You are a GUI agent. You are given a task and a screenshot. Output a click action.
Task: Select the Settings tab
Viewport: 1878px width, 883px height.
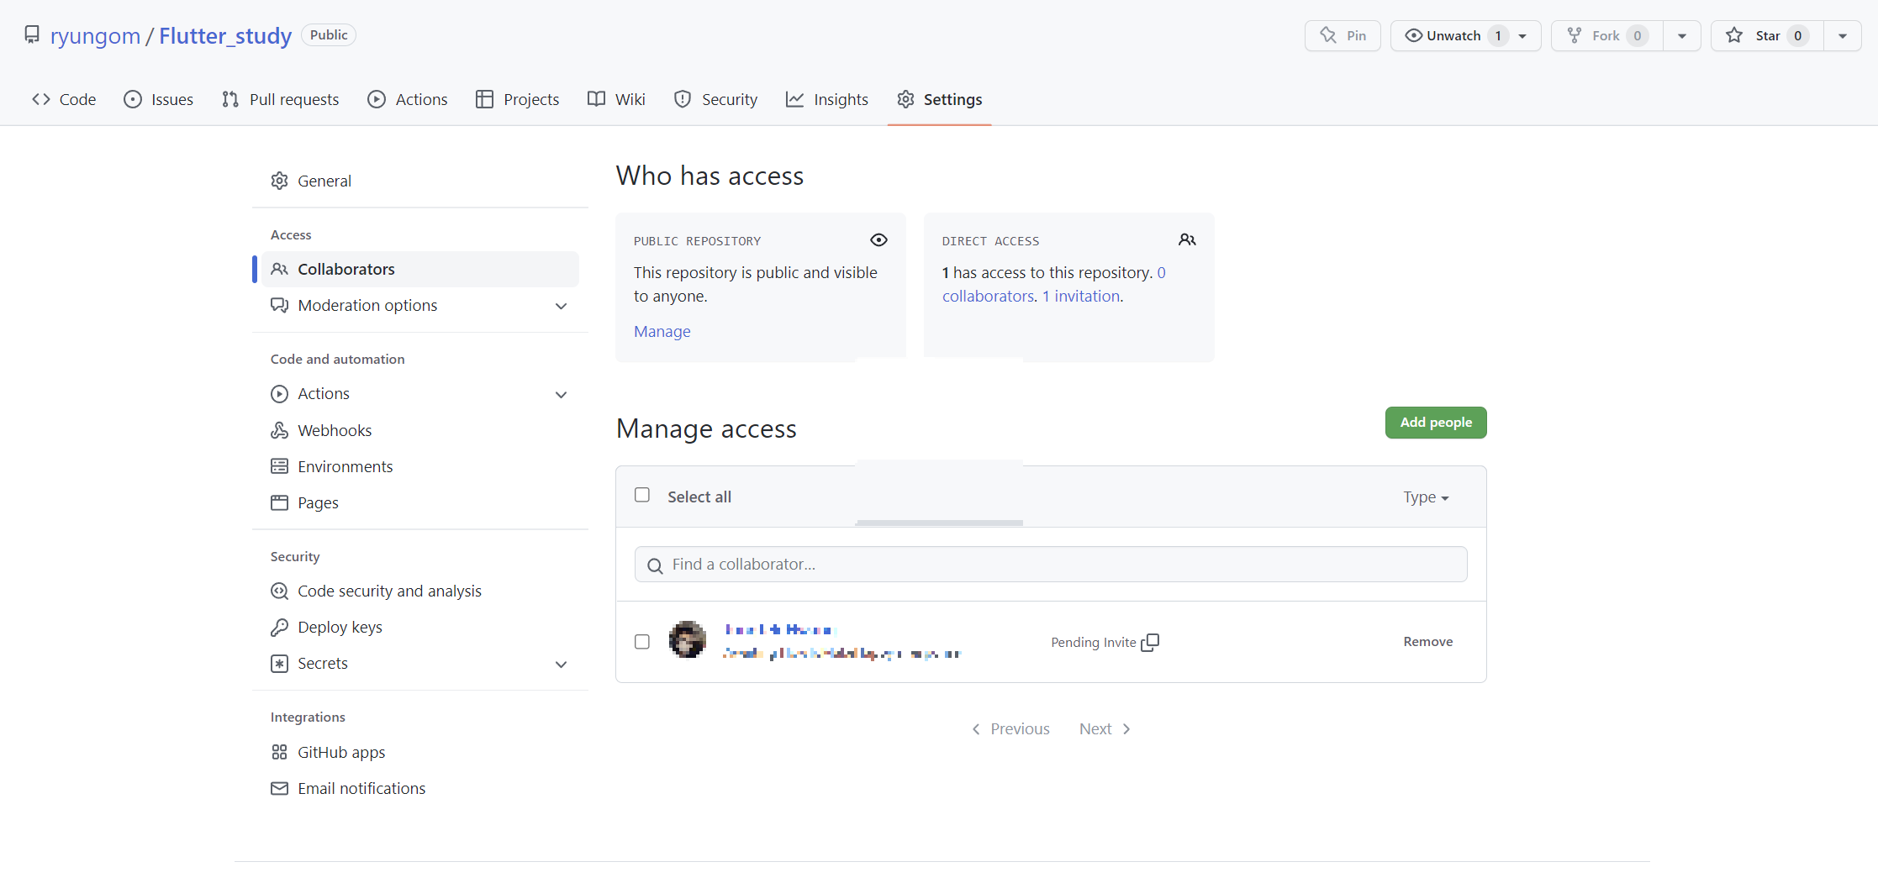click(939, 99)
